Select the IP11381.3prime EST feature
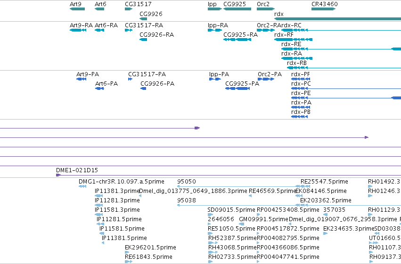401x264 pixels. pyautogui.click(x=98, y=196)
